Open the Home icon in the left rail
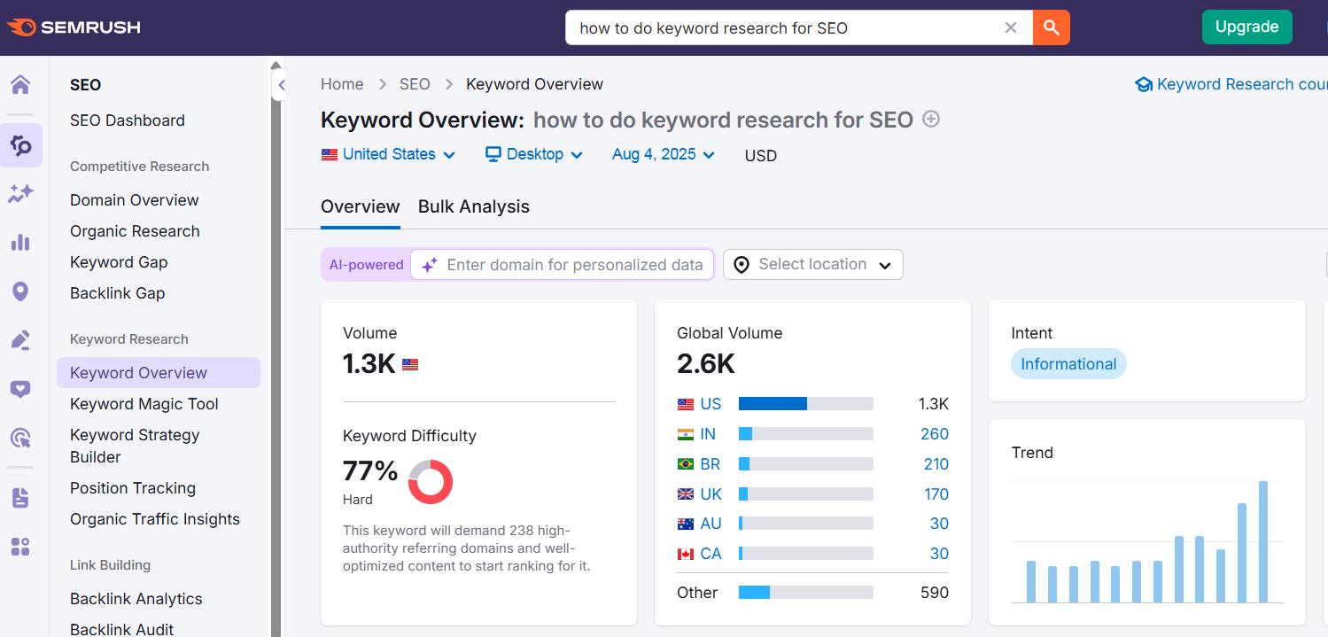This screenshot has width=1328, height=637. 20,85
